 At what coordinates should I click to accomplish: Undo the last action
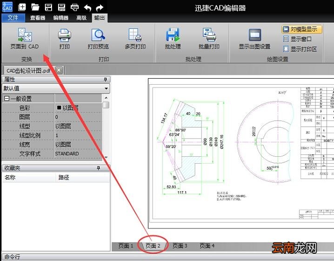tap(87, 8)
